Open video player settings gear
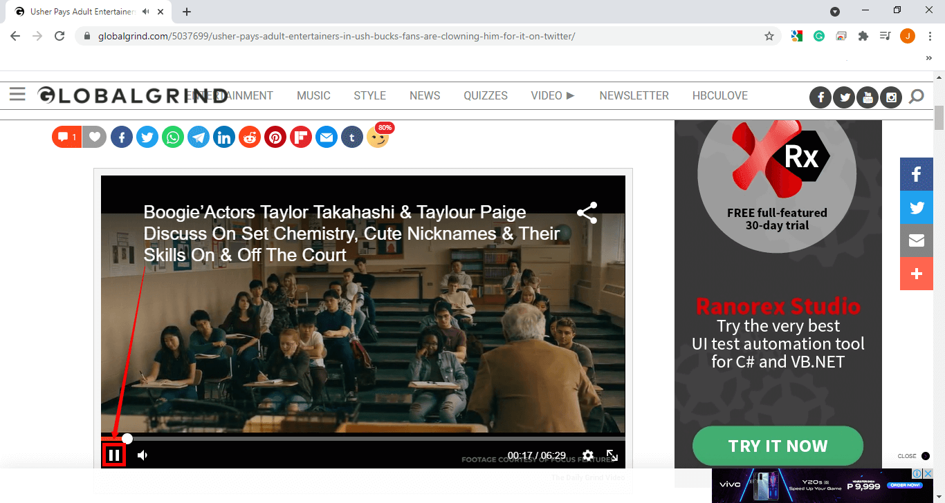Viewport: 945px width, 503px height. click(x=588, y=455)
